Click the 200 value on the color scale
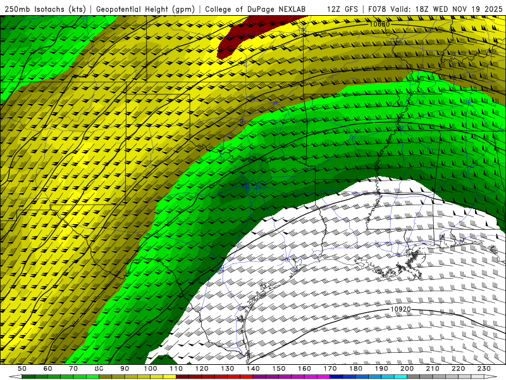 [x=407, y=369]
